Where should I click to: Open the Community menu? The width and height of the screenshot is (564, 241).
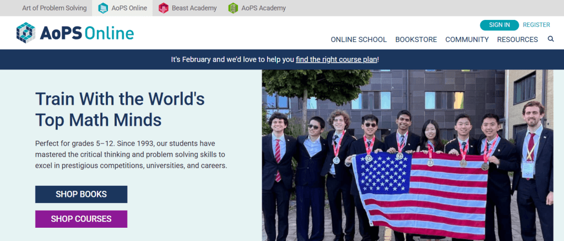pos(467,40)
